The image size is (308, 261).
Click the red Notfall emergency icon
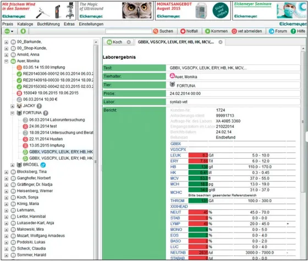[x=183, y=31]
